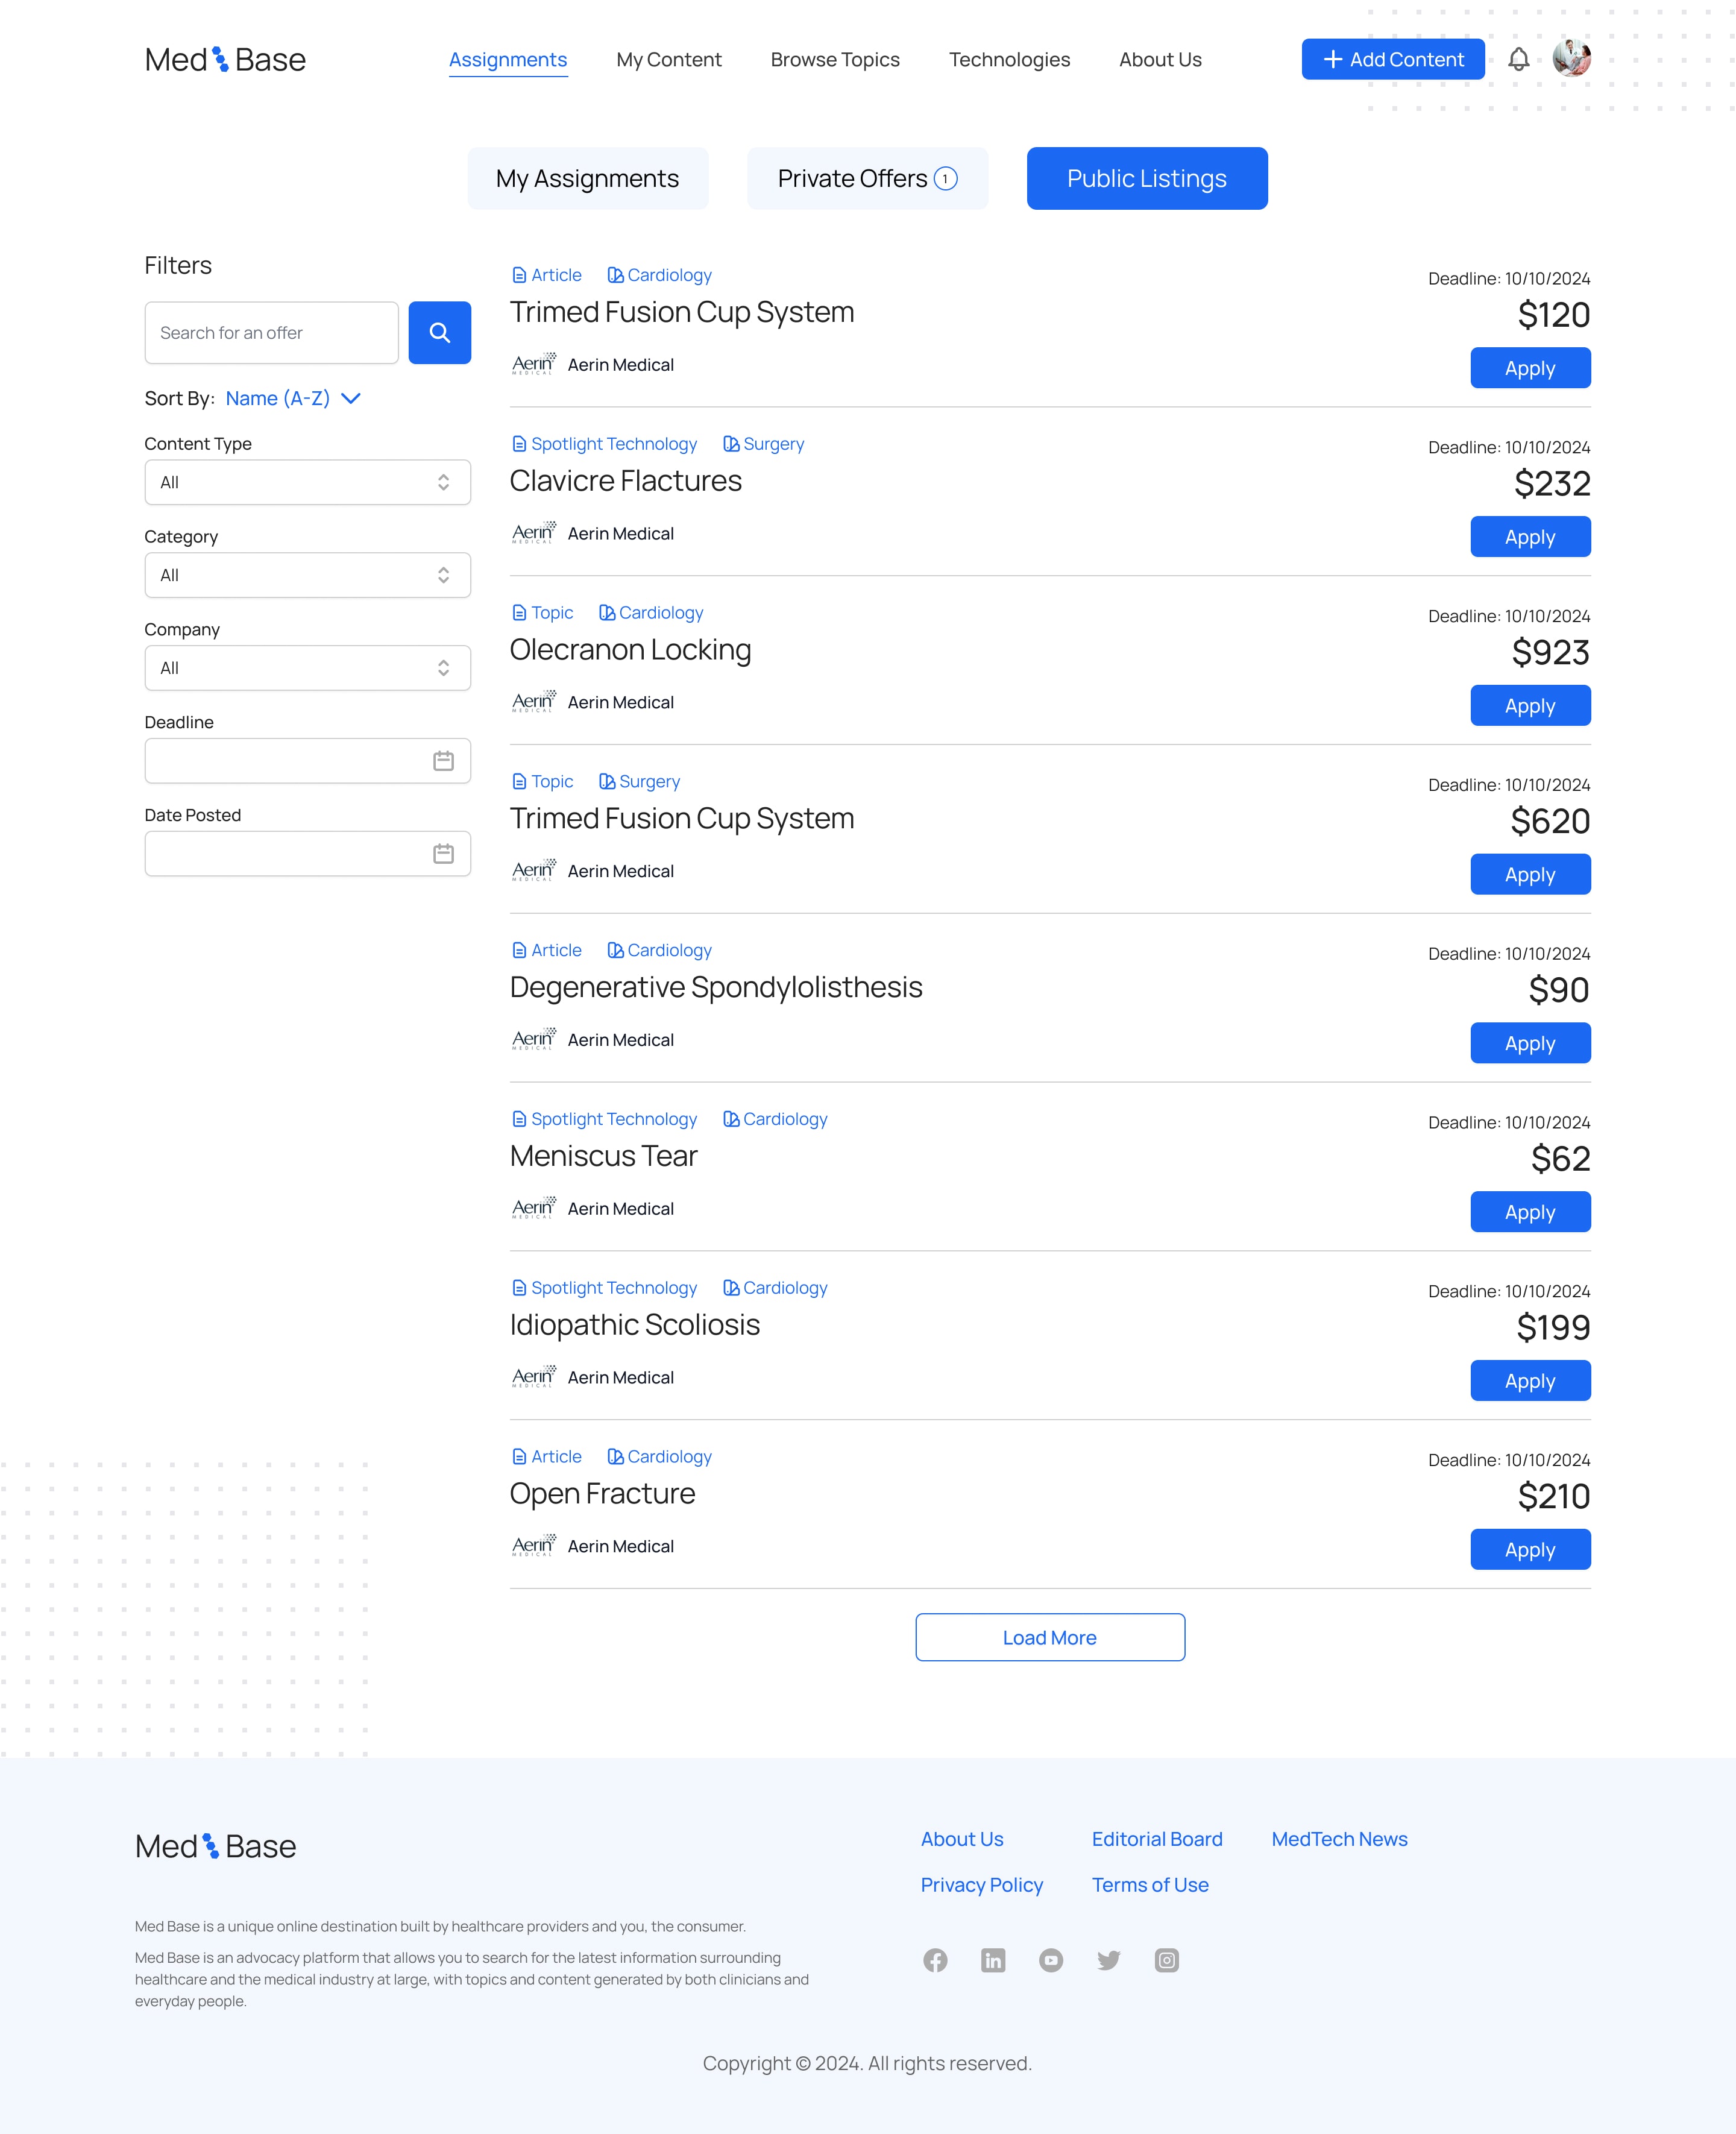This screenshot has height=2134, width=1736.
Task: Visit the Facebook page via footer icon
Action: pos(935,1960)
